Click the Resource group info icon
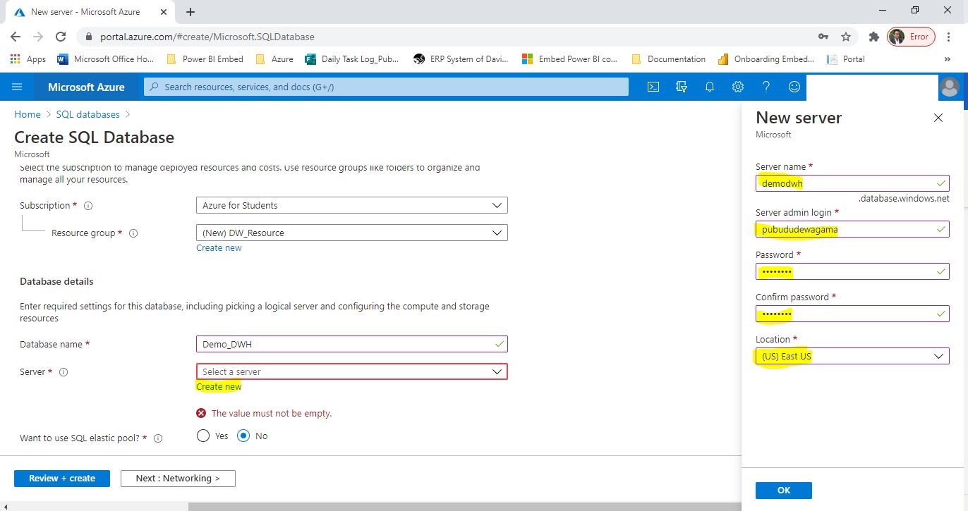This screenshot has height=511, width=968. 133,233
